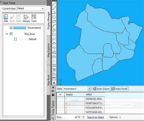The width and height of the screenshot is (144, 121).
Task: Collapse the Map Base group
Action: pos(7,34)
